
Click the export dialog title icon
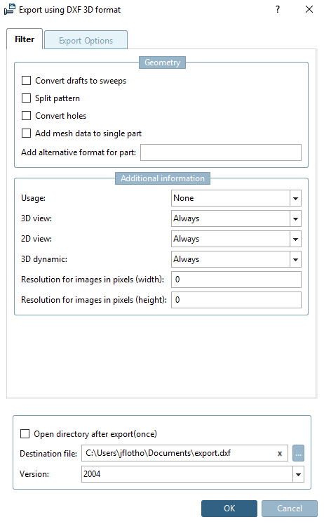coord(10,9)
